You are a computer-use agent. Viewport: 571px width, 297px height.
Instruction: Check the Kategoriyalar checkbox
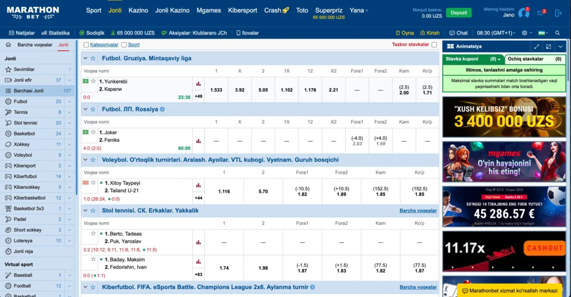coord(86,45)
